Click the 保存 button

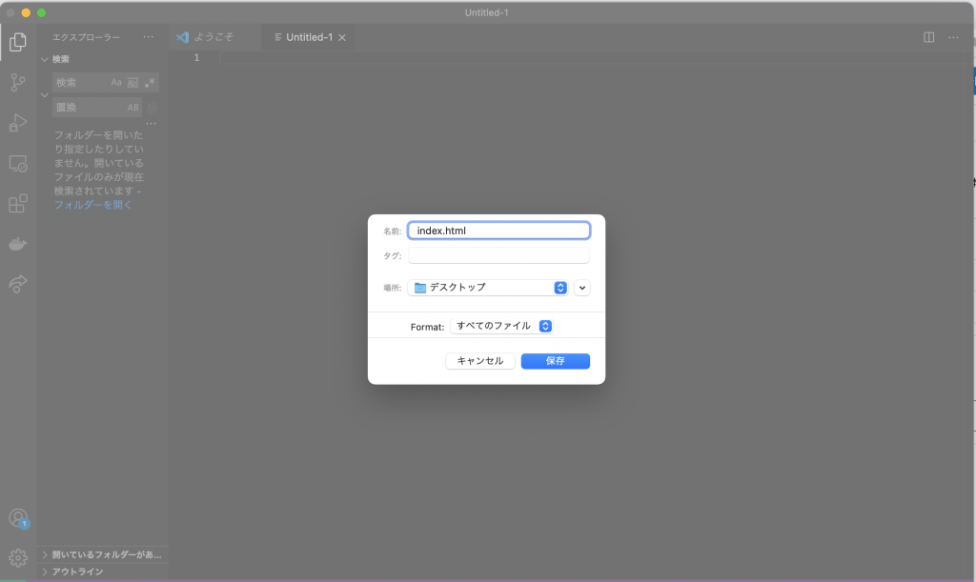tap(555, 361)
